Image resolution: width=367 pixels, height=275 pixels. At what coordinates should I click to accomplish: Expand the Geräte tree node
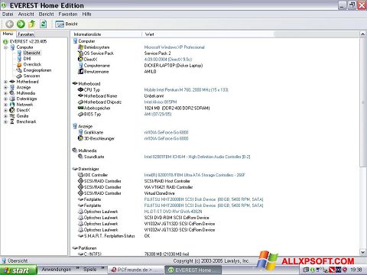click(x=5, y=116)
